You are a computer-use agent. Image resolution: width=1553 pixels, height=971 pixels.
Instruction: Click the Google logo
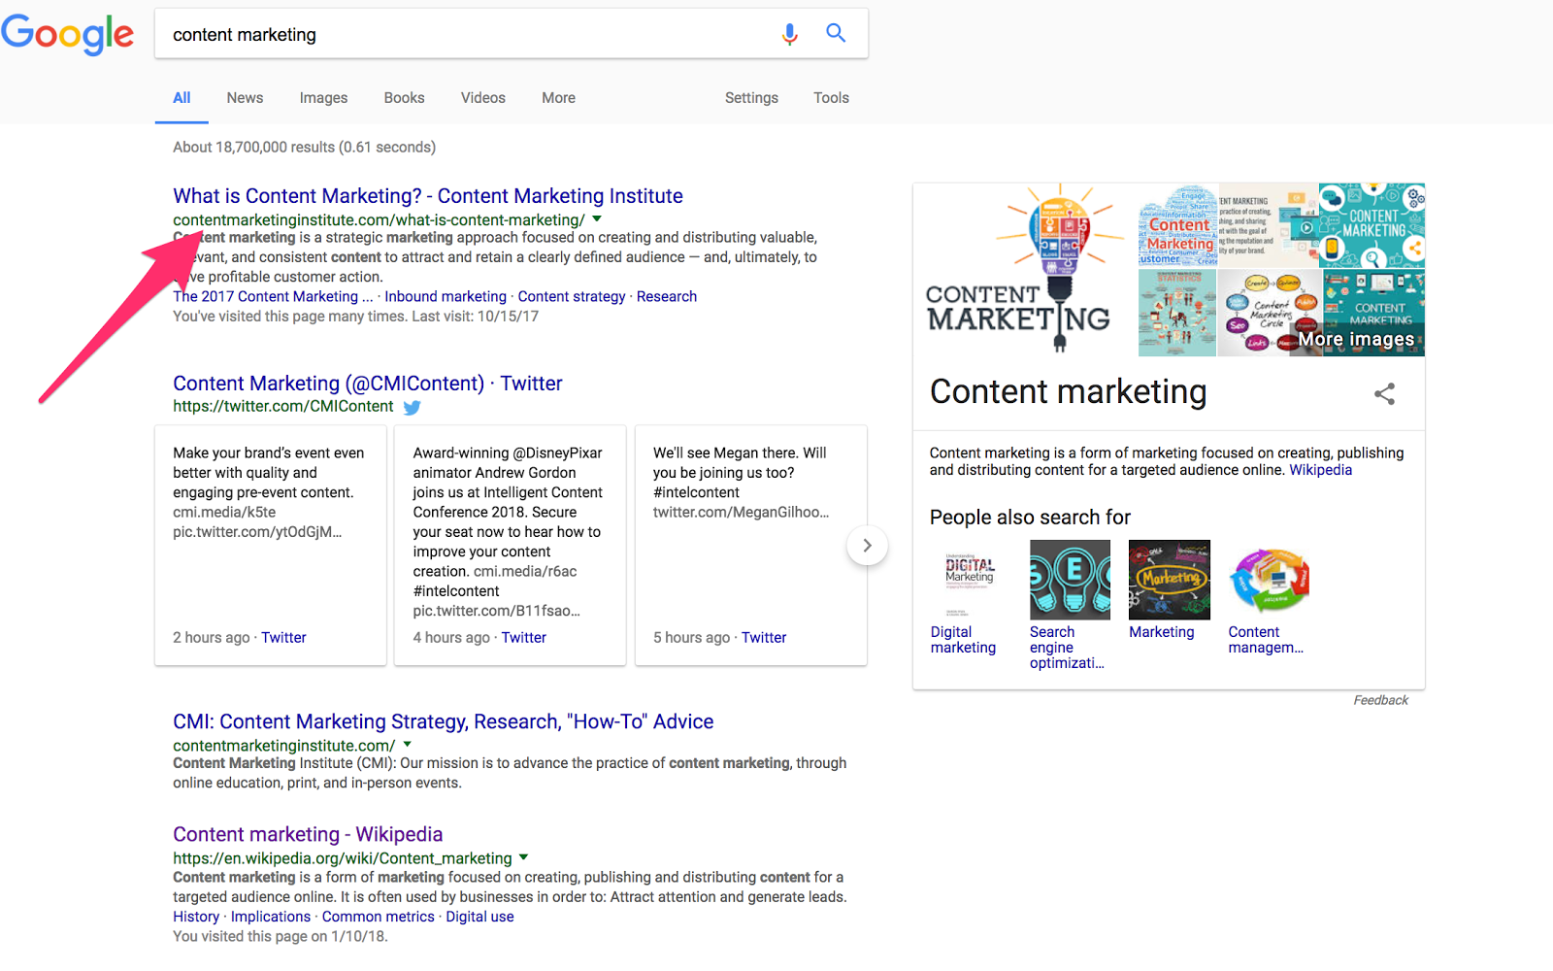pos(67,35)
